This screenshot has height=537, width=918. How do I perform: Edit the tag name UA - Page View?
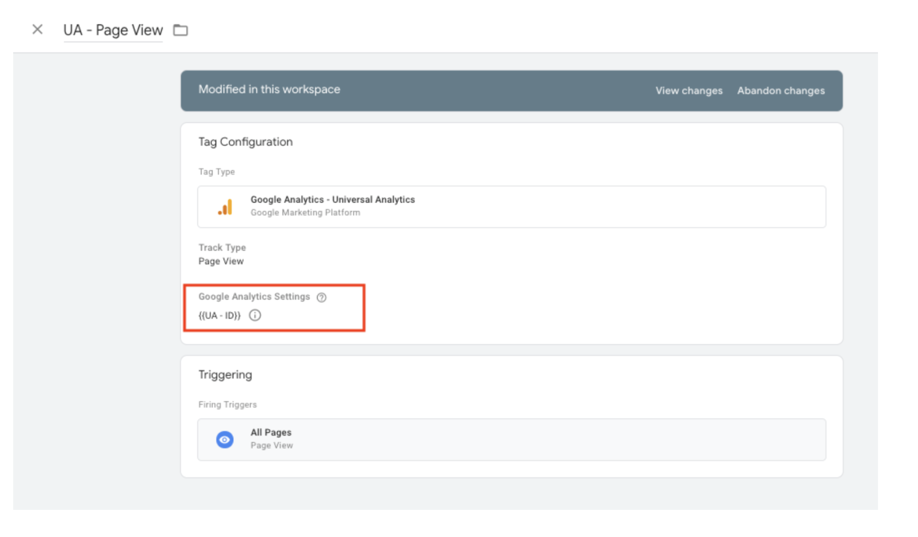pos(113,30)
